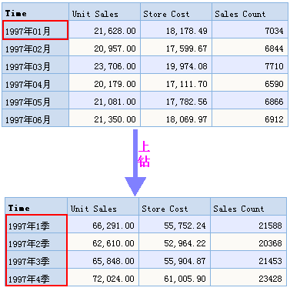Click the 1997年4季 row header

(36, 277)
